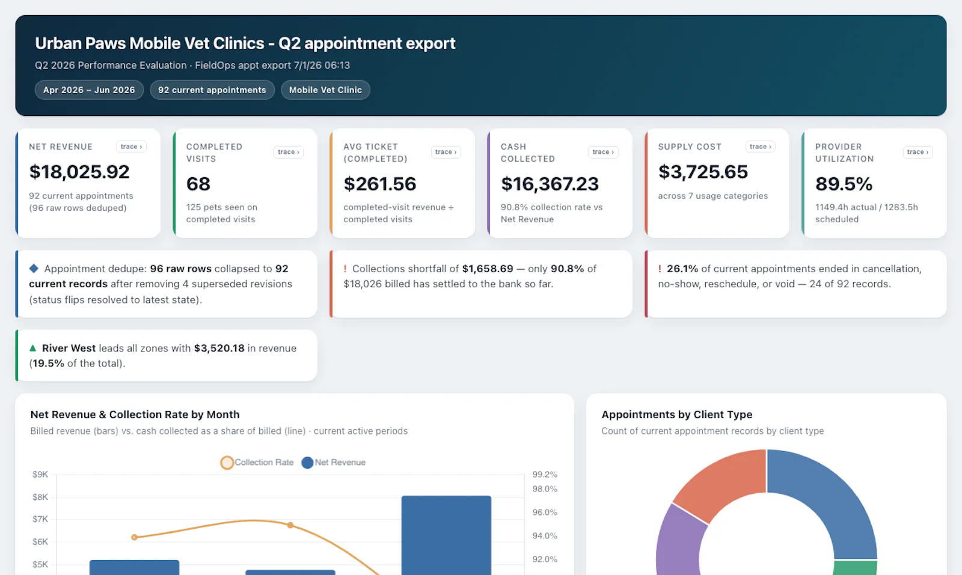The image size is (962, 575).
Task: Open trace for Completed Visits card
Action: [x=289, y=152]
